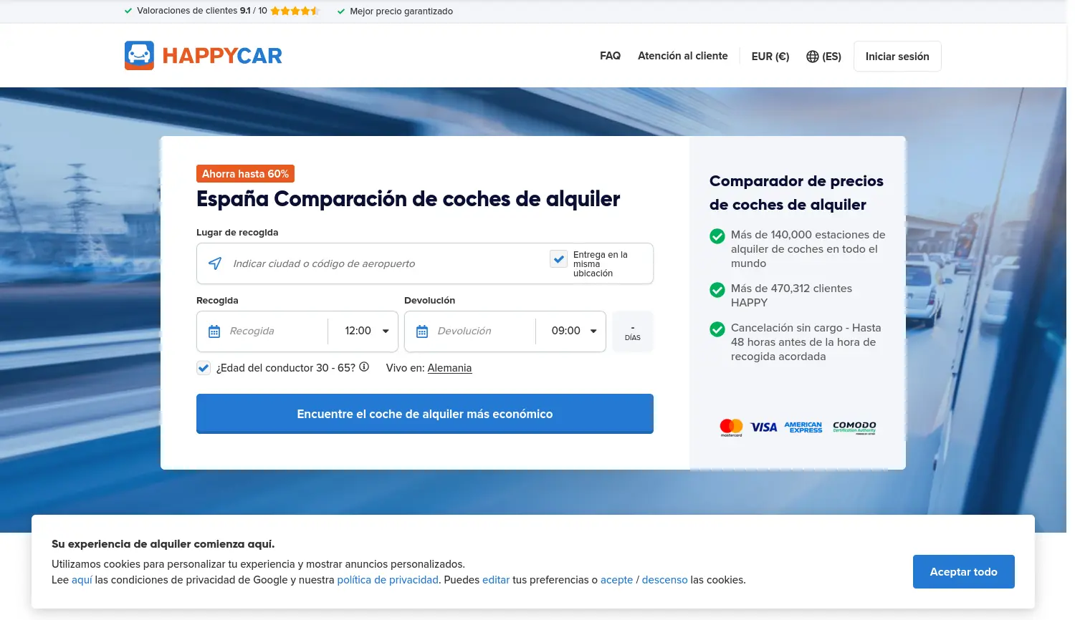
Task: Open the EUR currency selector
Action: pos(770,56)
